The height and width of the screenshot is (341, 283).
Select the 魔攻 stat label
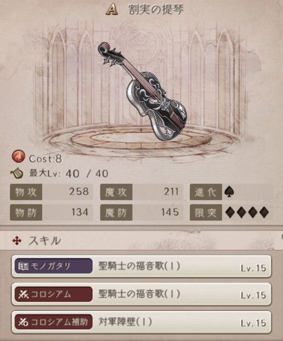tap(116, 192)
